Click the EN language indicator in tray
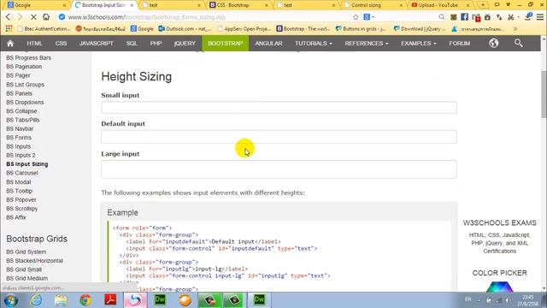This screenshot has height=308, width=547. pos(468,299)
